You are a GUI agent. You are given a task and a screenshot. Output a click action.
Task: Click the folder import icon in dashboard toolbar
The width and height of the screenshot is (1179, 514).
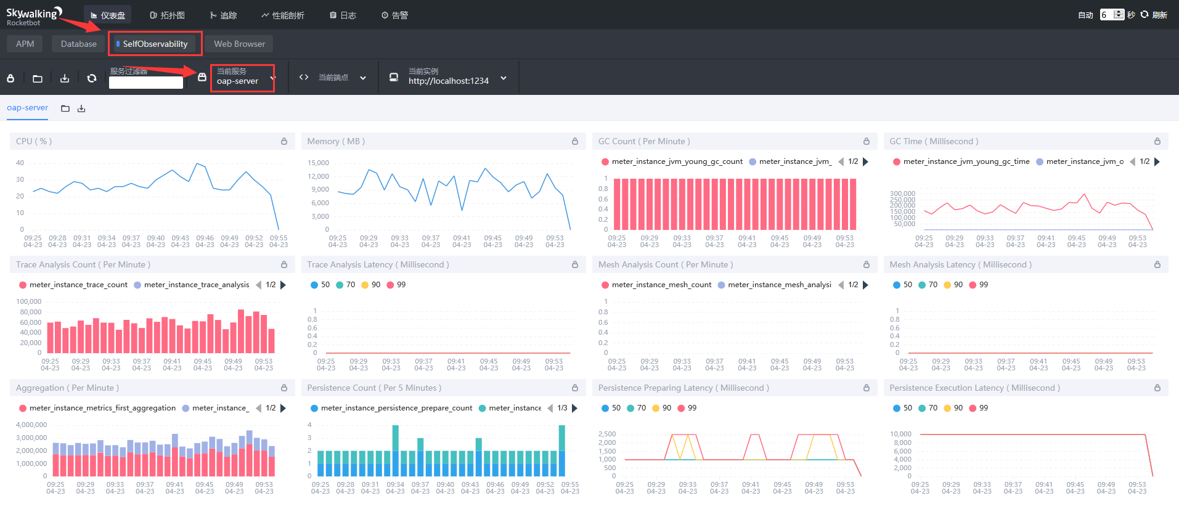(38, 78)
